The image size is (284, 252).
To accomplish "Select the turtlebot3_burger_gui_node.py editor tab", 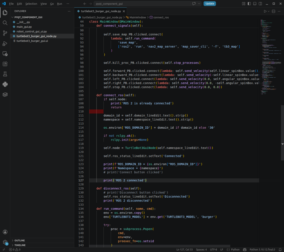I will 101,11.
